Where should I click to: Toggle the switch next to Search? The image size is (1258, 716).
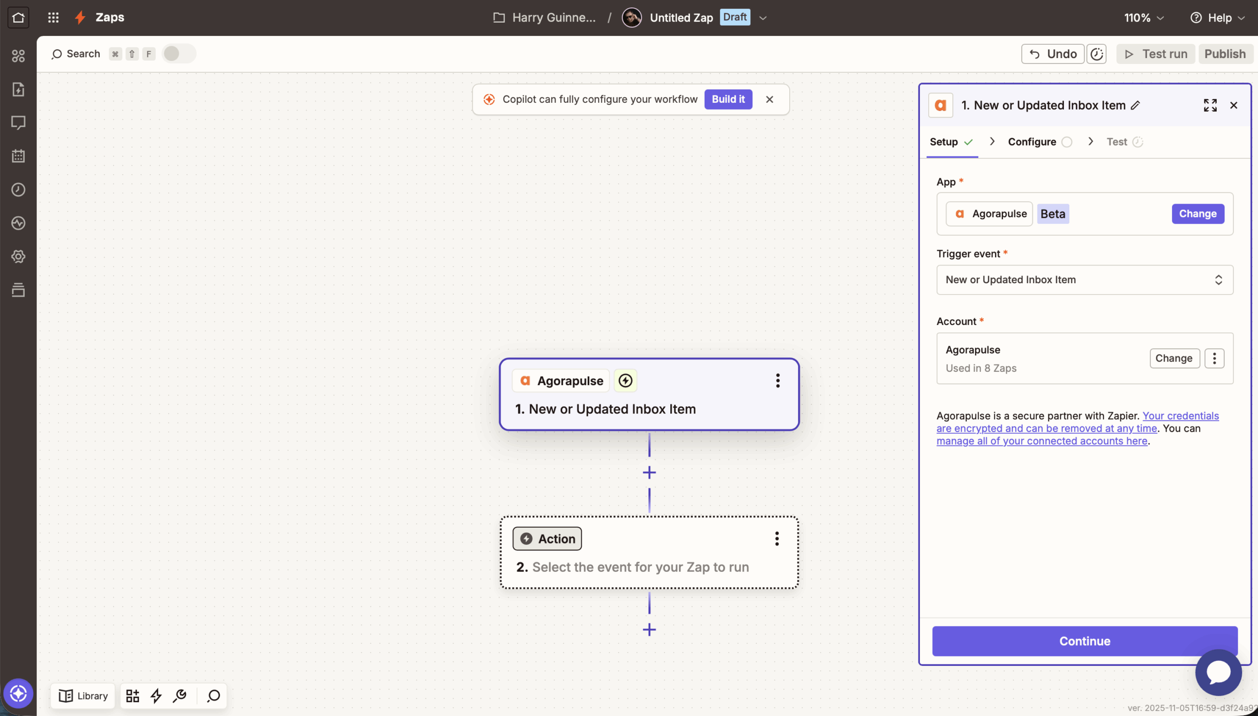click(x=178, y=54)
